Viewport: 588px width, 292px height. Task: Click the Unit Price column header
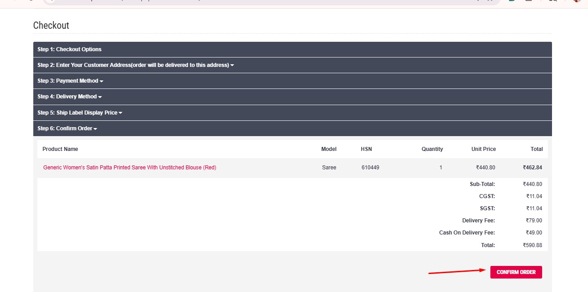tap(483, 149)
